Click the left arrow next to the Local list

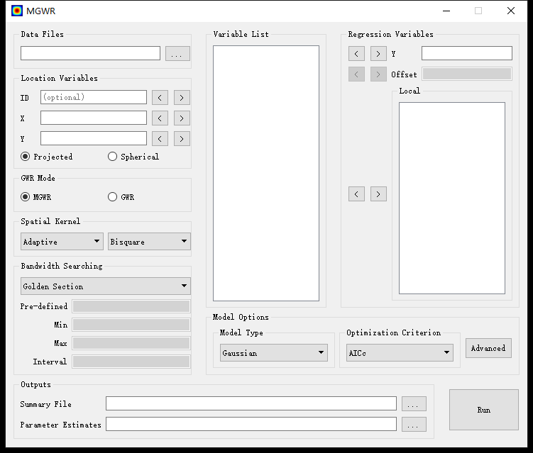356,194
